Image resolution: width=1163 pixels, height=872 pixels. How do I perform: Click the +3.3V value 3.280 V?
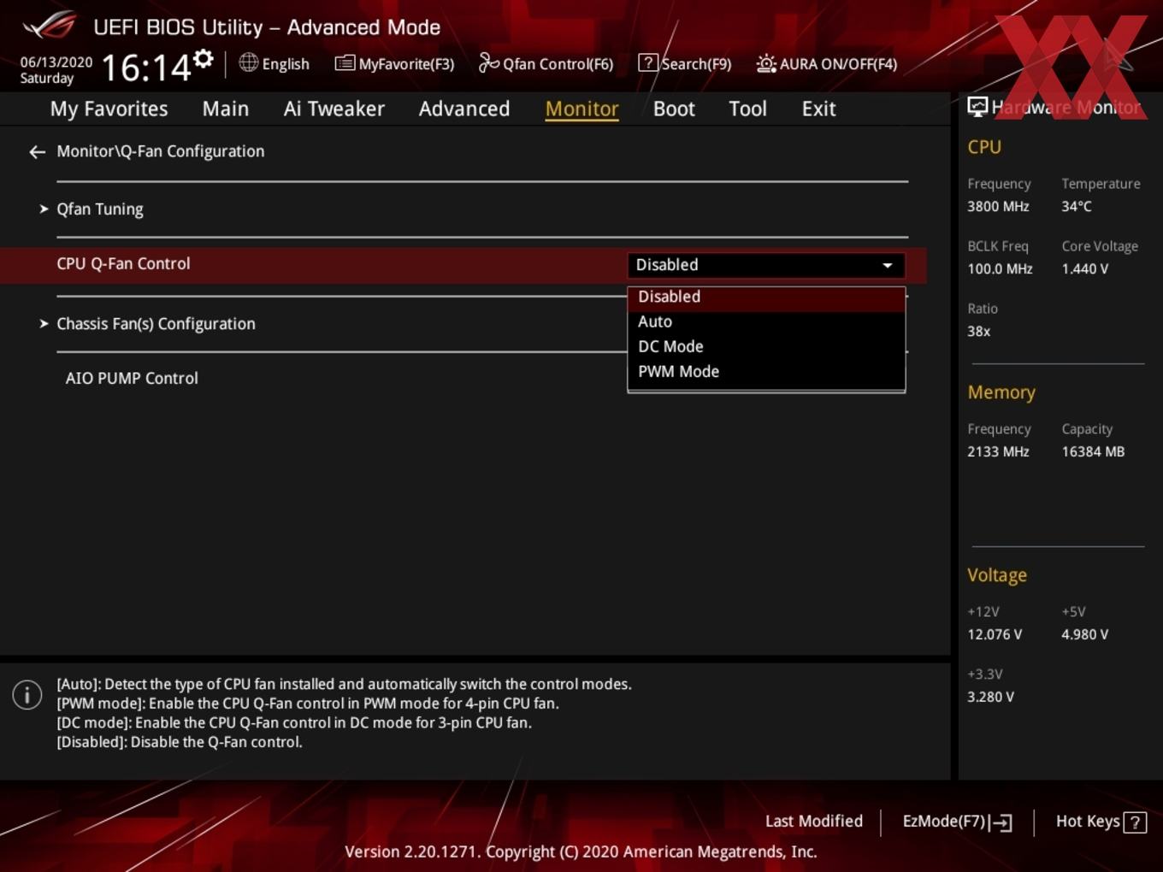point(990,697)
